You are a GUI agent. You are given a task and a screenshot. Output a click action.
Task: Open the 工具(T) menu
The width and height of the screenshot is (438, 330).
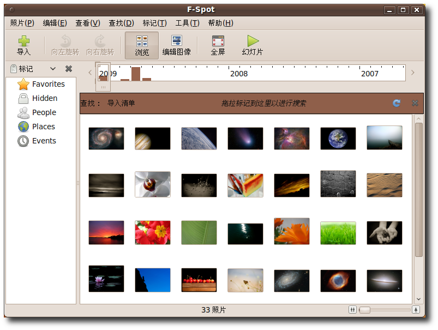point(187,23)
